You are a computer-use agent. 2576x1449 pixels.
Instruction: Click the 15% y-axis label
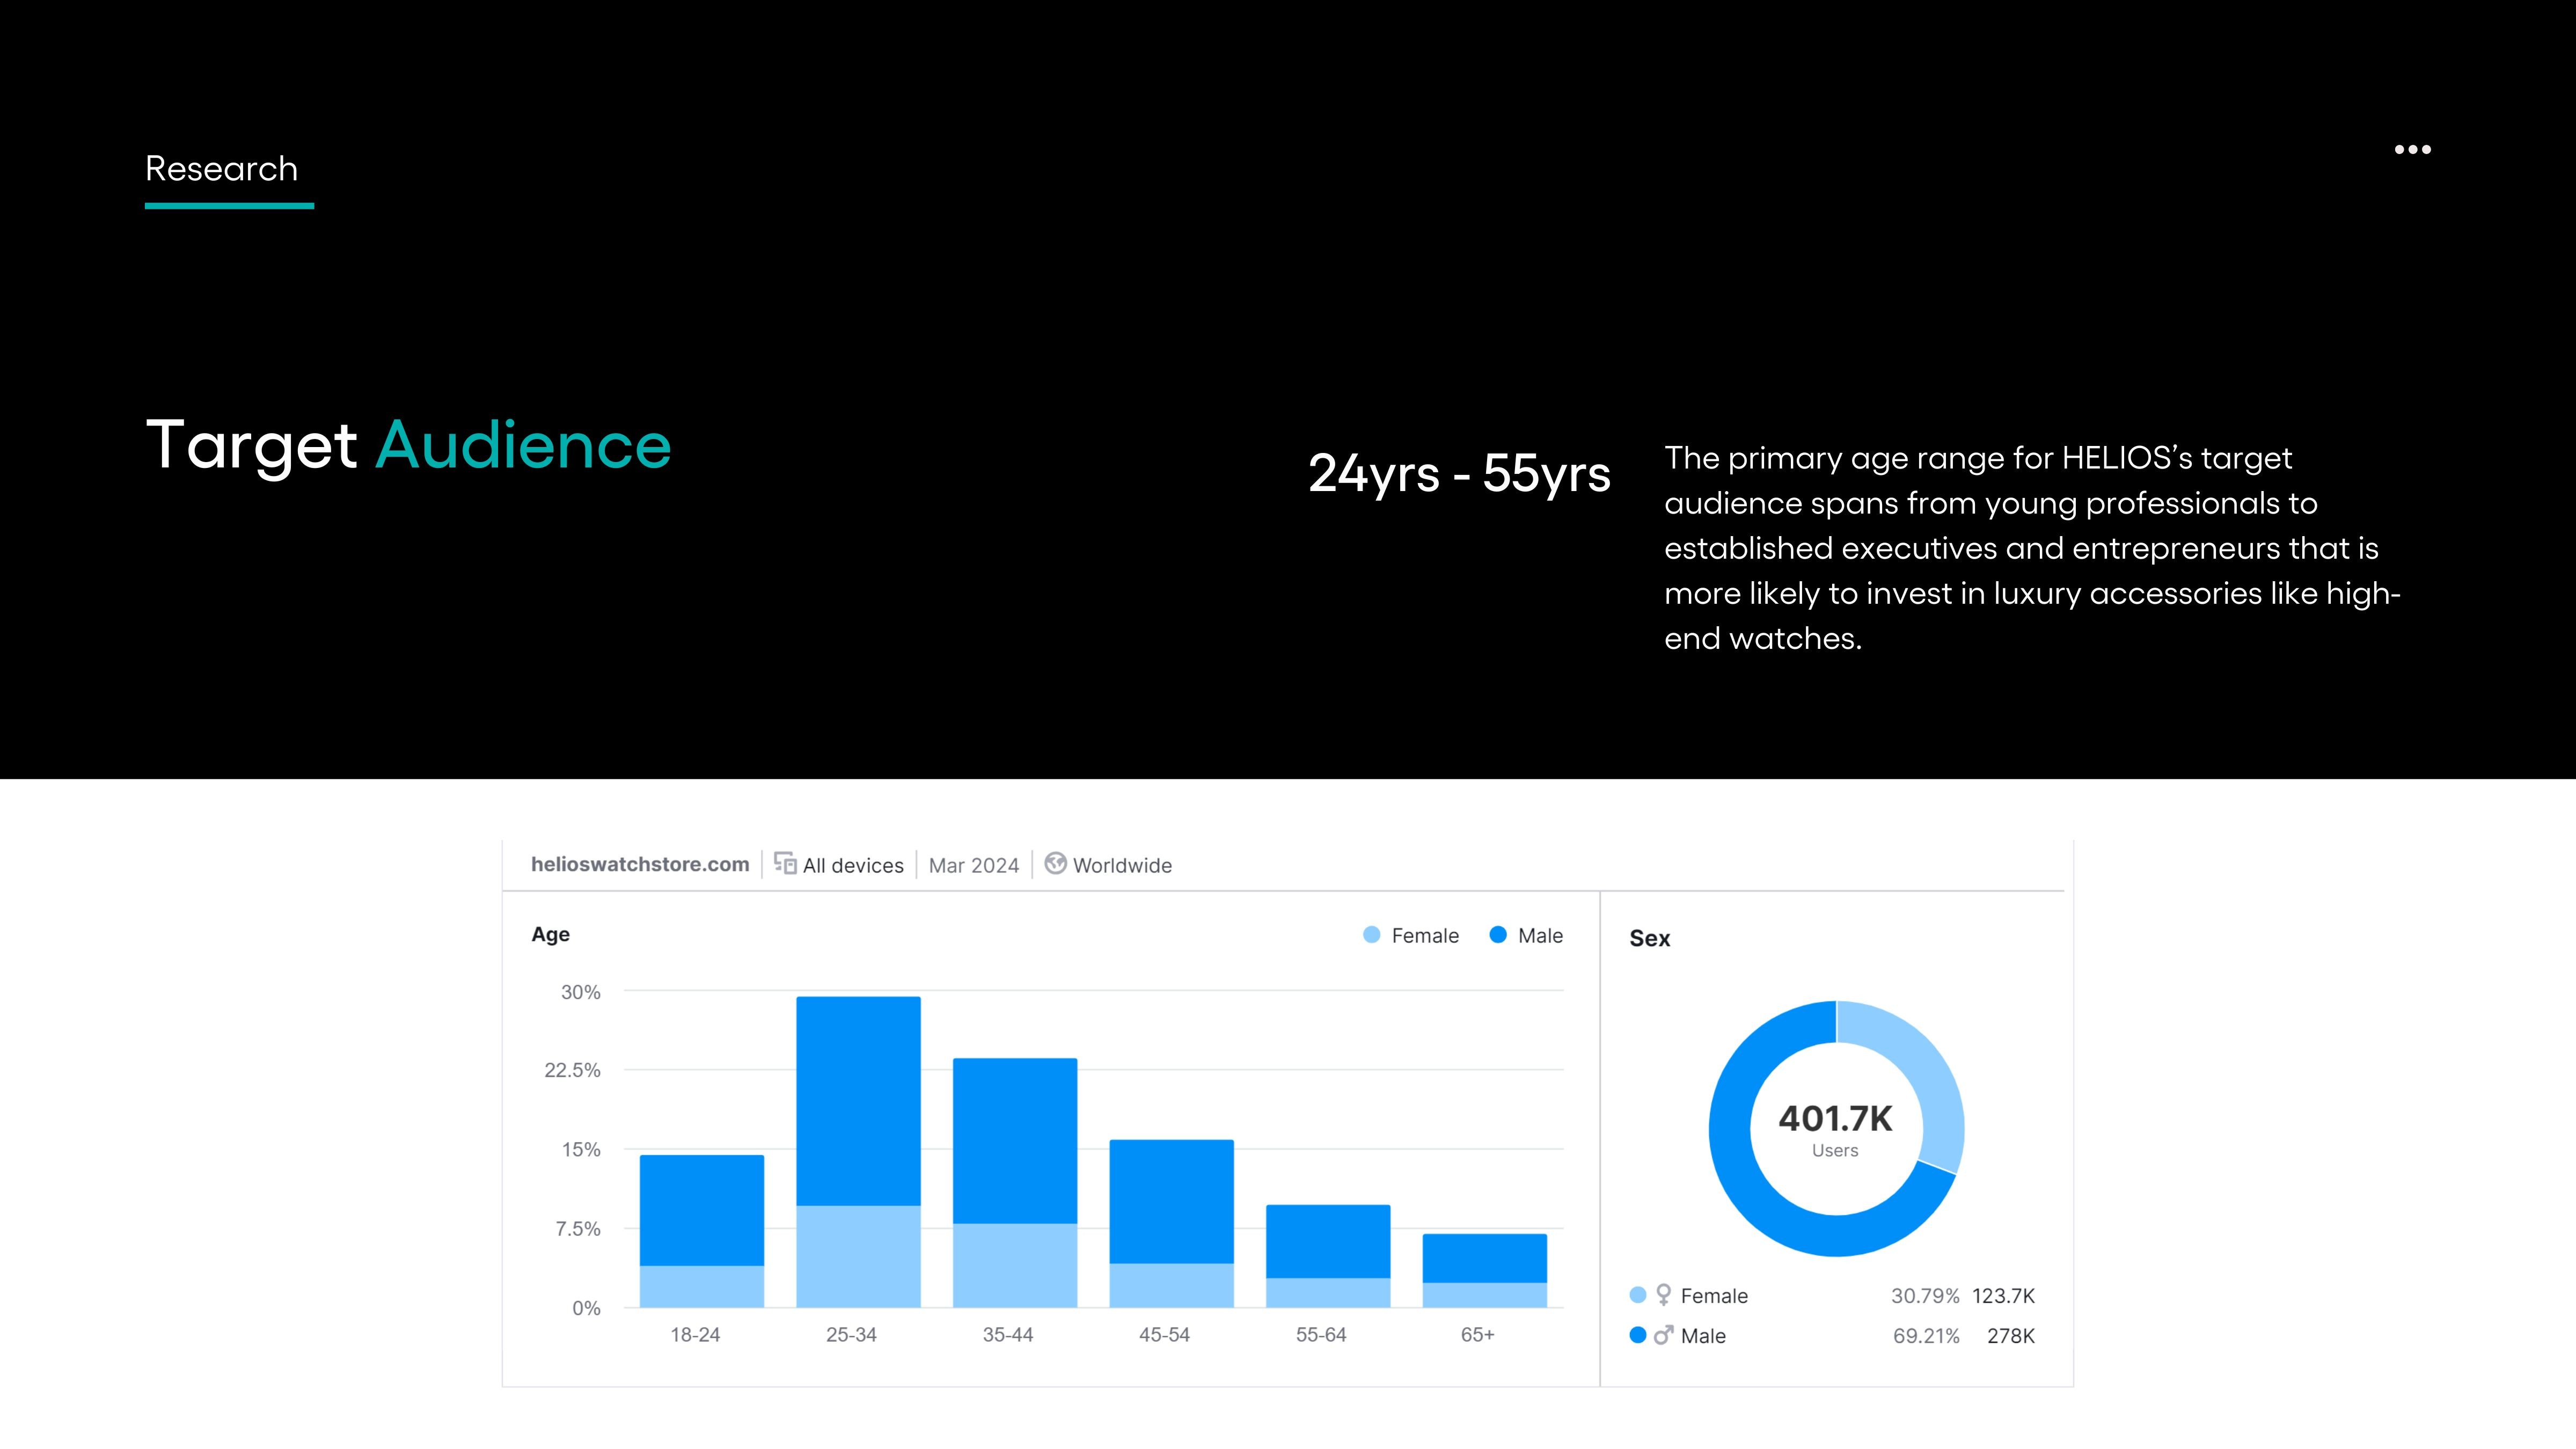coord(581,1150)
